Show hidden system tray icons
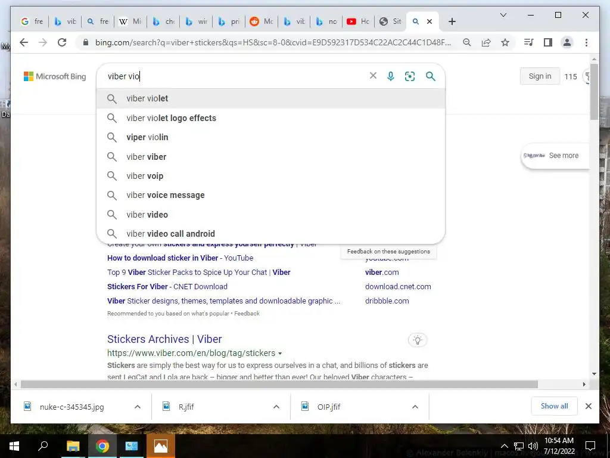Image resolution: width=610 pixels, height=458 pixels. [504, 446]
